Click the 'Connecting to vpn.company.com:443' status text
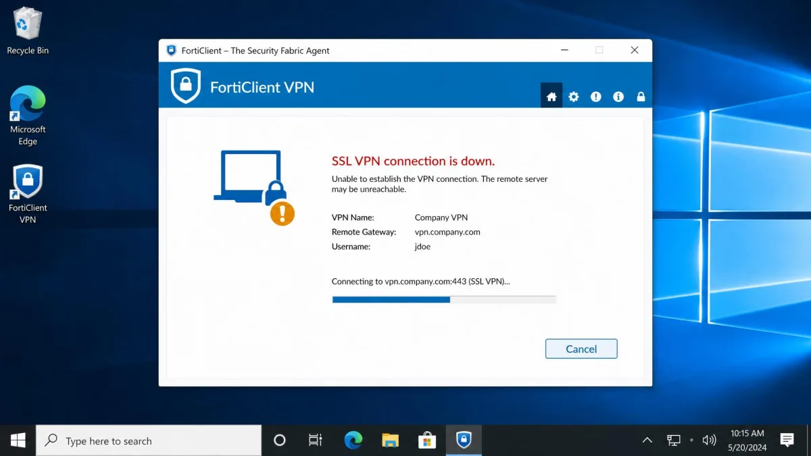This screenshot has width=811, height=456. coord(420,281)
